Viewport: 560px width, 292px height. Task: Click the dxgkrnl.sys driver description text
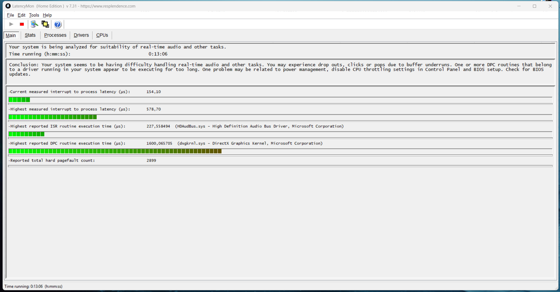250,143
